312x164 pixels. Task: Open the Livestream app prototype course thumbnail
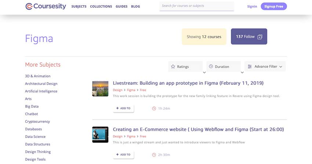click(100, 89)
